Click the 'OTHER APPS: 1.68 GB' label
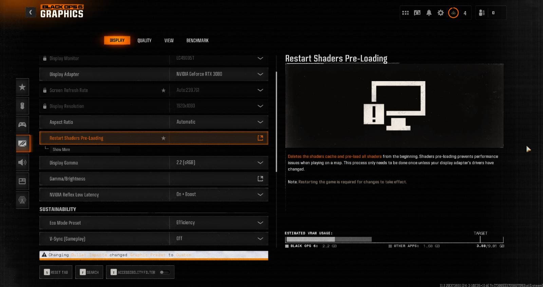543x287 pixels. [414, 246]
